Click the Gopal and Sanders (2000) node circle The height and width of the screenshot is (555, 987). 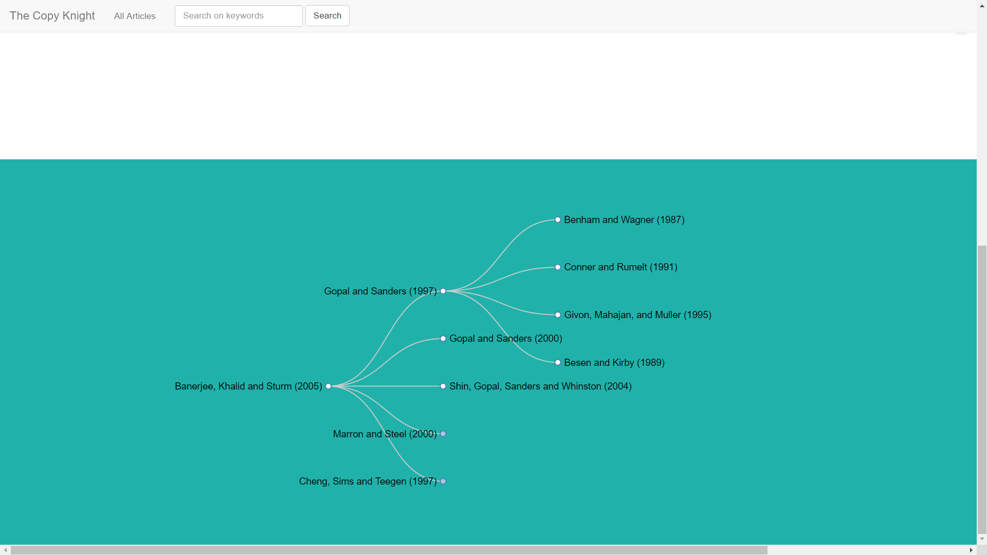443,339
